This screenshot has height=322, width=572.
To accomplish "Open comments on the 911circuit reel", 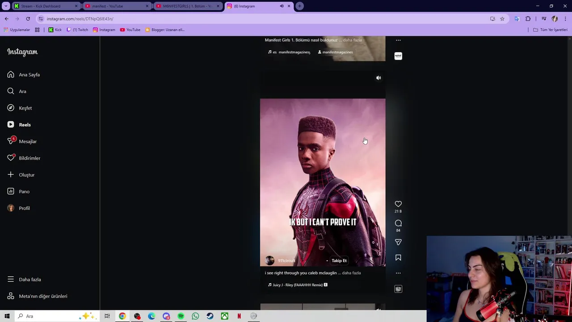I will (x=398, y=223).
